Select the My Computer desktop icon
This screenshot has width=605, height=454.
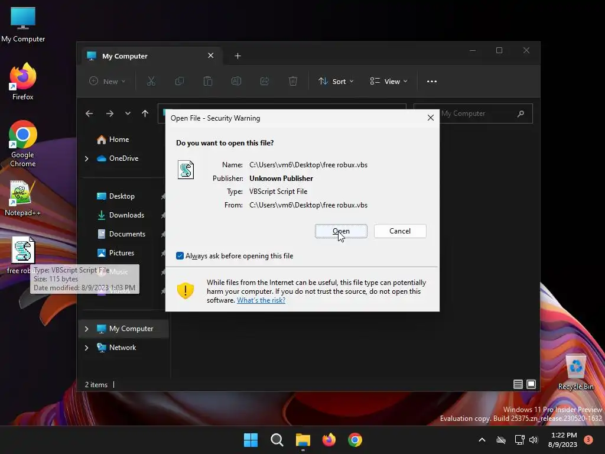(23, 25)
